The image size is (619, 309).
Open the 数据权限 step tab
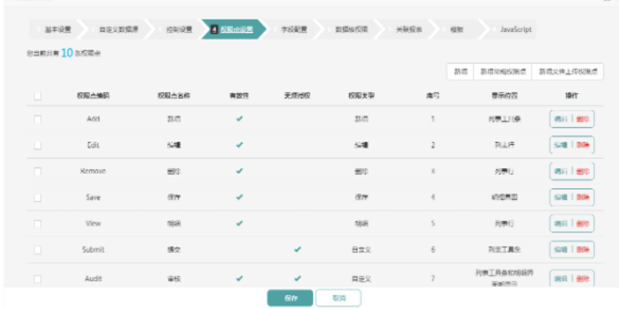351,30
